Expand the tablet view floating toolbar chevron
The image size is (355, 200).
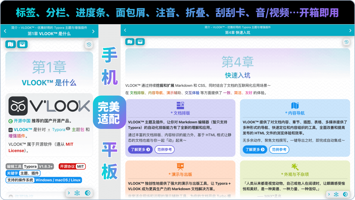pyautogui.click(x=329, y=194)
